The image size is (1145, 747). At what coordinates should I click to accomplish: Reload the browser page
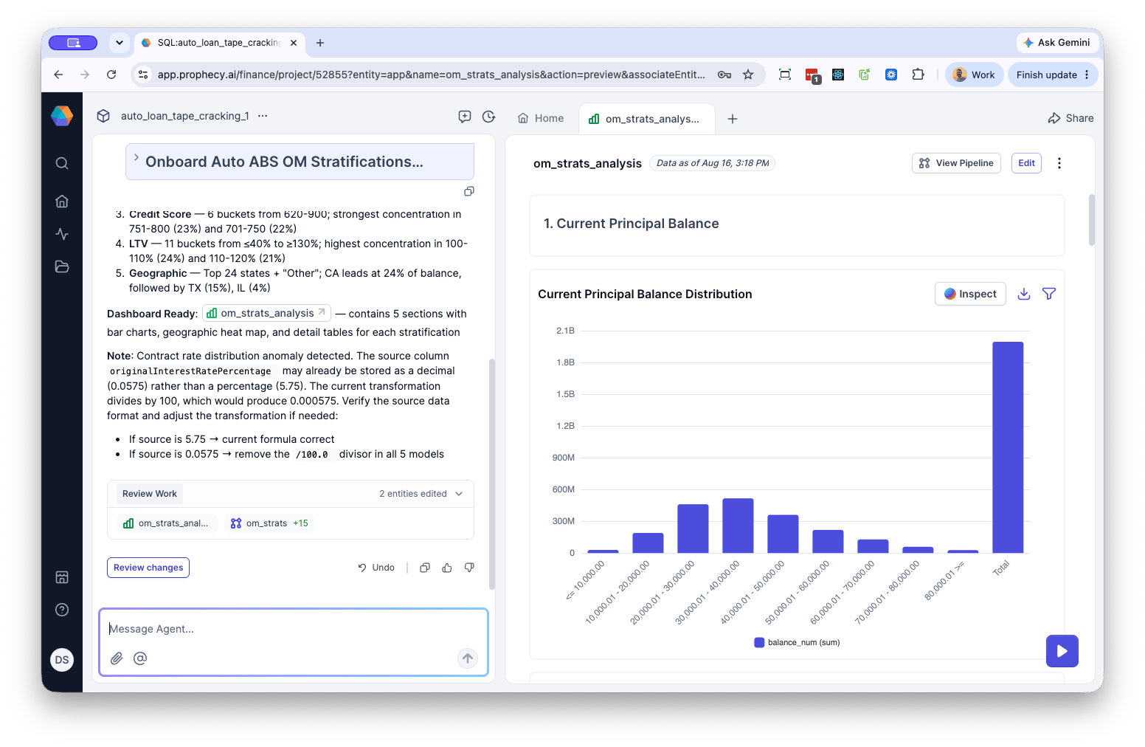111,75
